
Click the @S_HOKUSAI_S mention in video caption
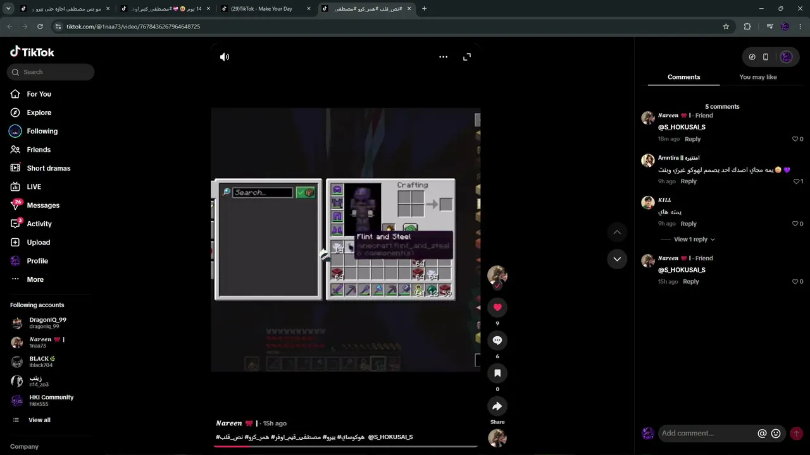click(390, 437)
